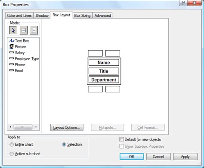The image size is (204, 168).
Task: Open the help question mark button
Action: point(183,3)
